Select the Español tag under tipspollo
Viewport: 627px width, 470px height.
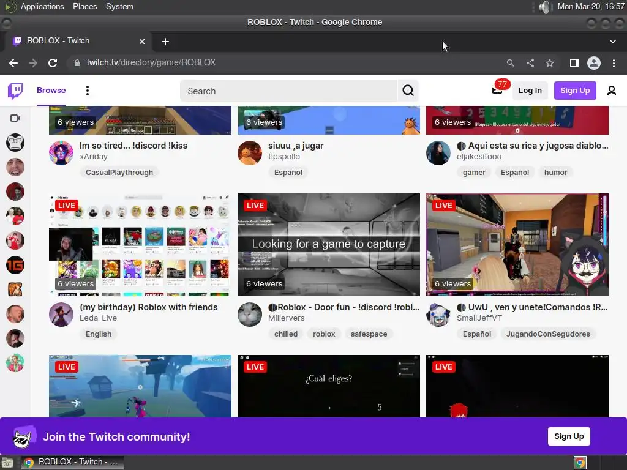point(288,172)
